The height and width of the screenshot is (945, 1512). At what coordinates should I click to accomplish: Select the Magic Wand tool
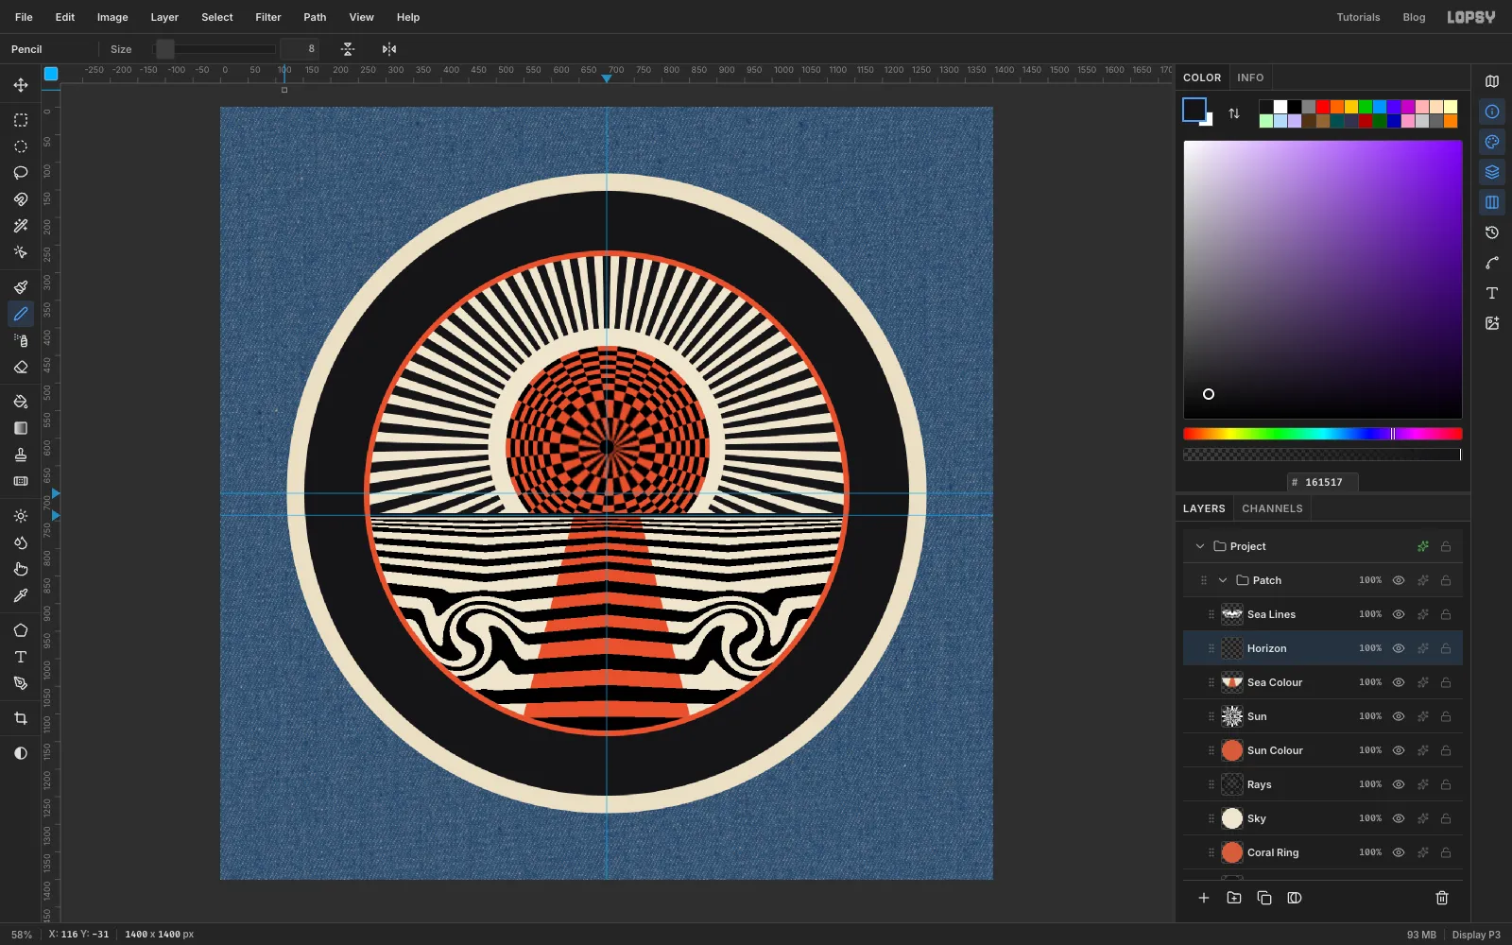click(21, 226)
